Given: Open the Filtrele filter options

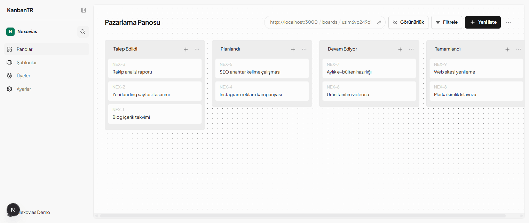Looking at the screenshot, I should (447, 22).
